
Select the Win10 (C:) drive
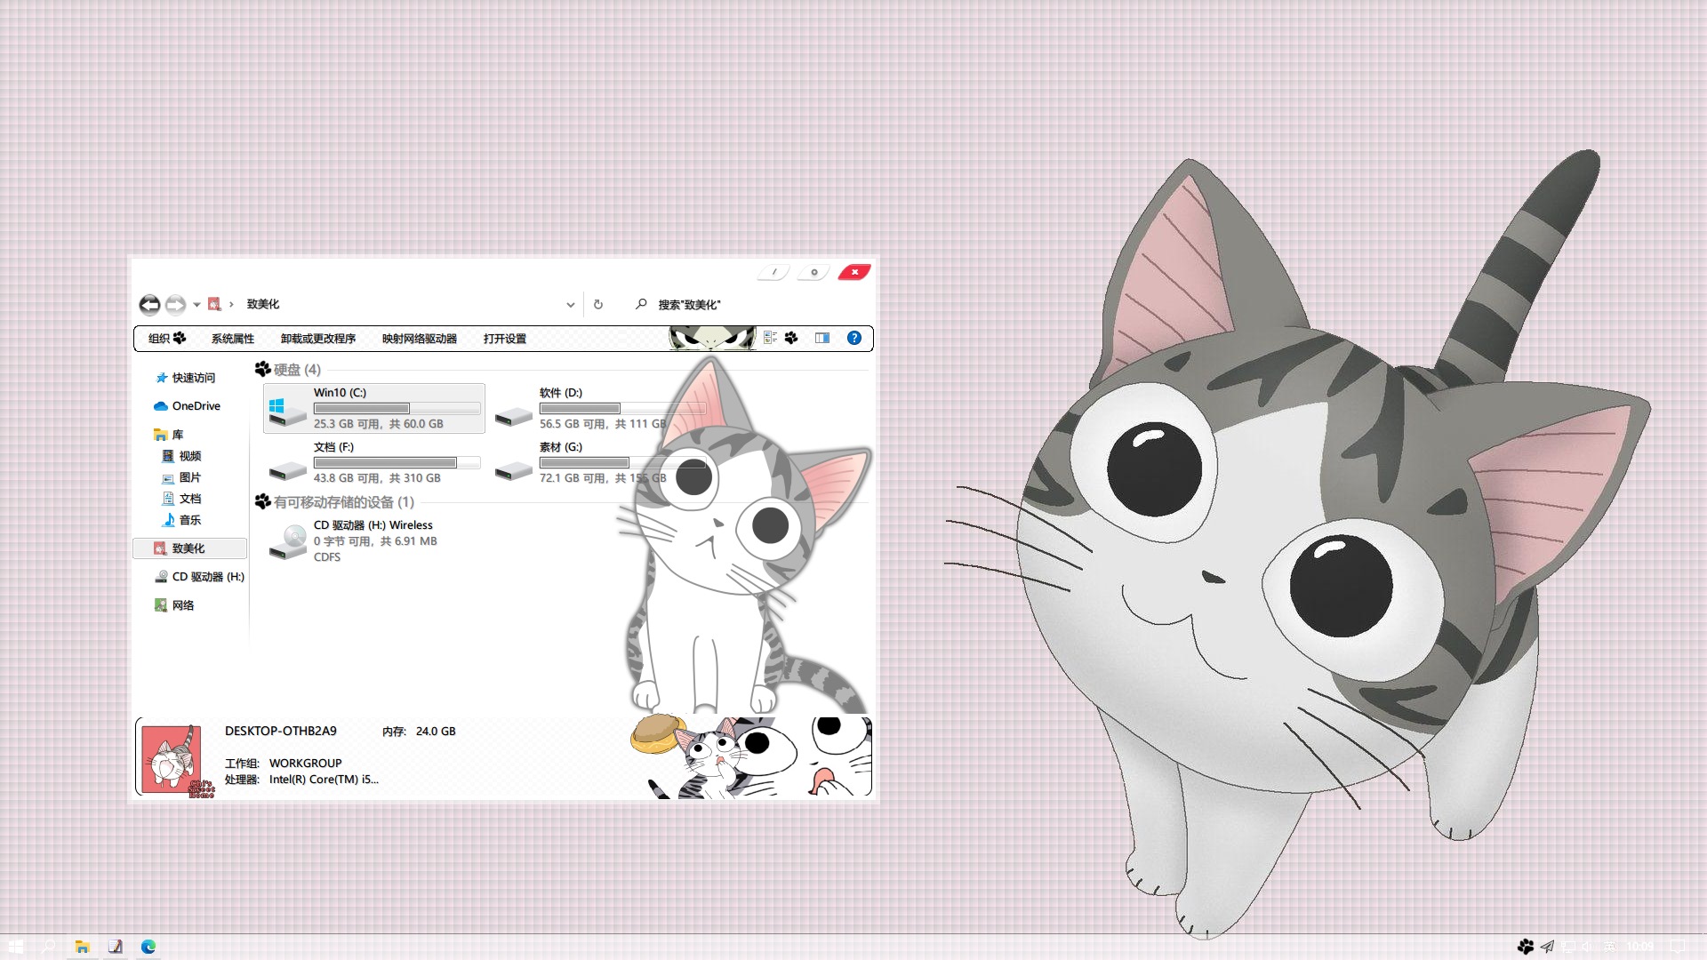point(374,408)
